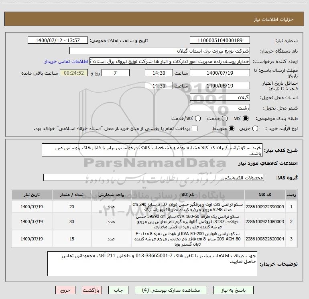The height and width of the screenshot is (299, 309).
Task: Click product name with 209-AGH-80 in row 3
Action: click(x=188, y=239)
